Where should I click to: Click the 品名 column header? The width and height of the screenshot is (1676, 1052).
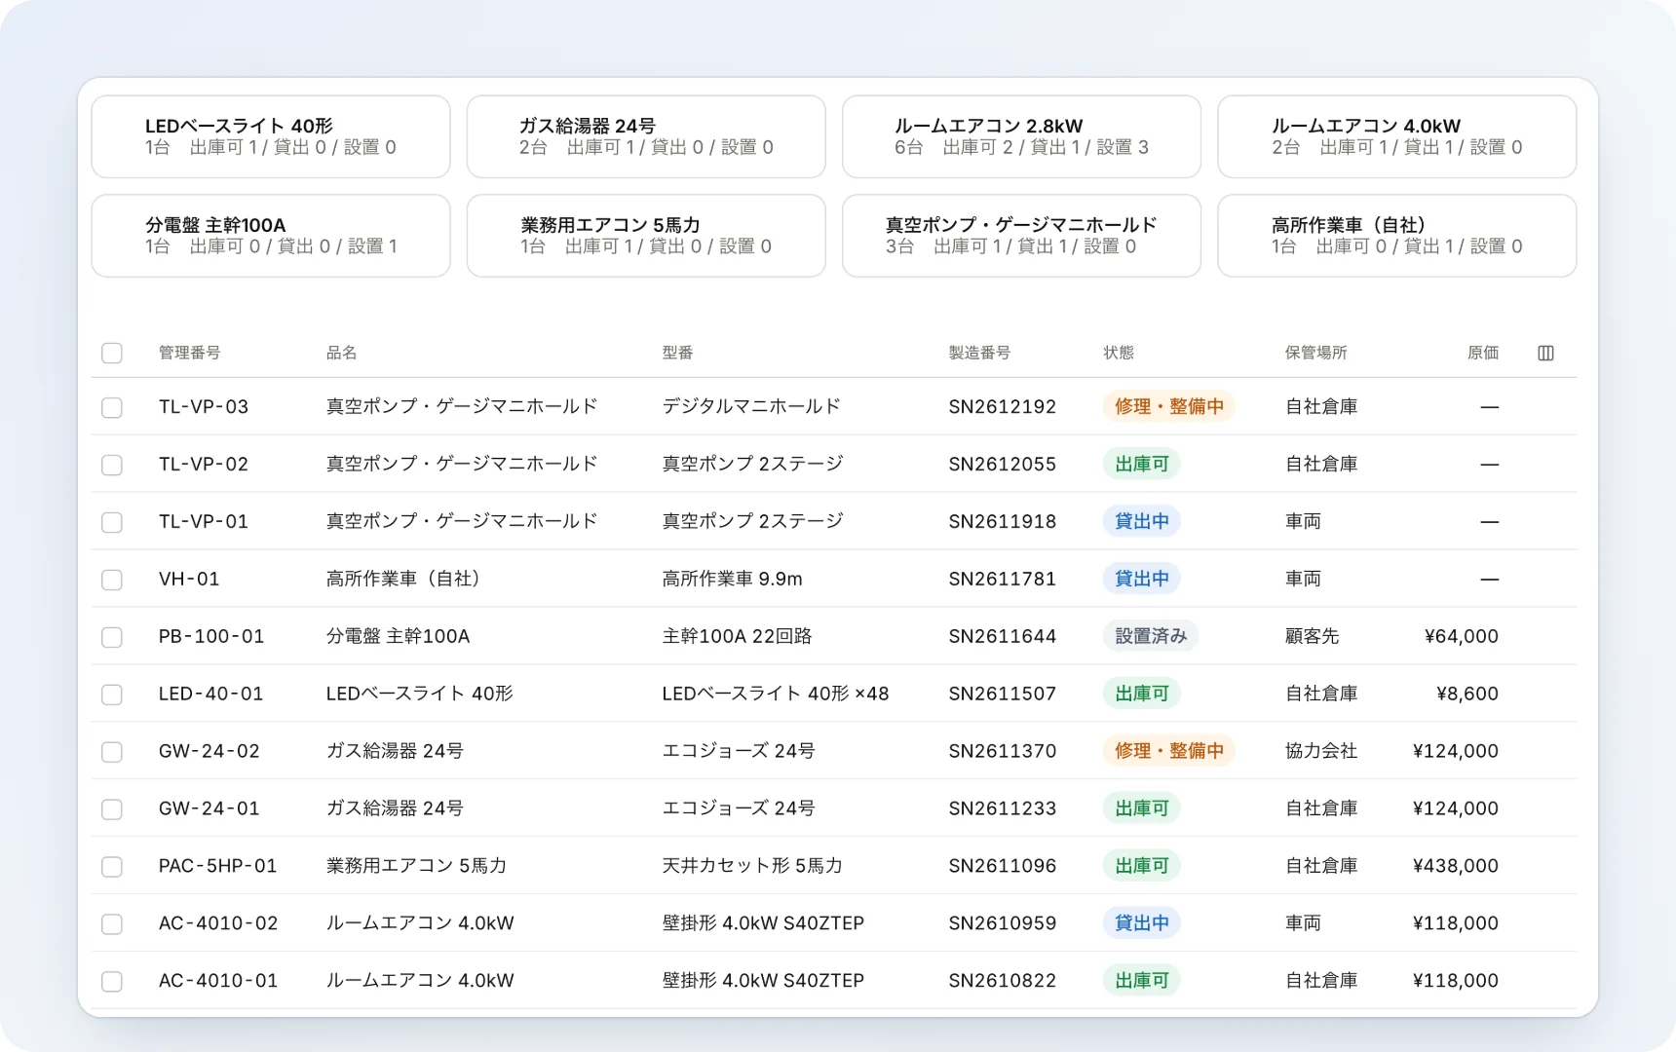coord(342,353)
